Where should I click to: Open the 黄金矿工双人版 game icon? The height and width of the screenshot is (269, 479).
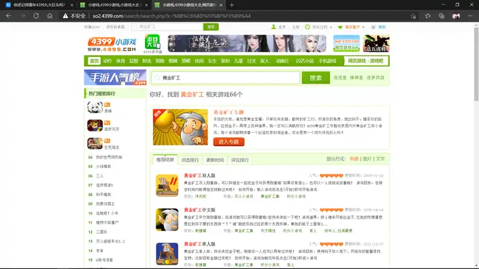(x=167, y=185)
